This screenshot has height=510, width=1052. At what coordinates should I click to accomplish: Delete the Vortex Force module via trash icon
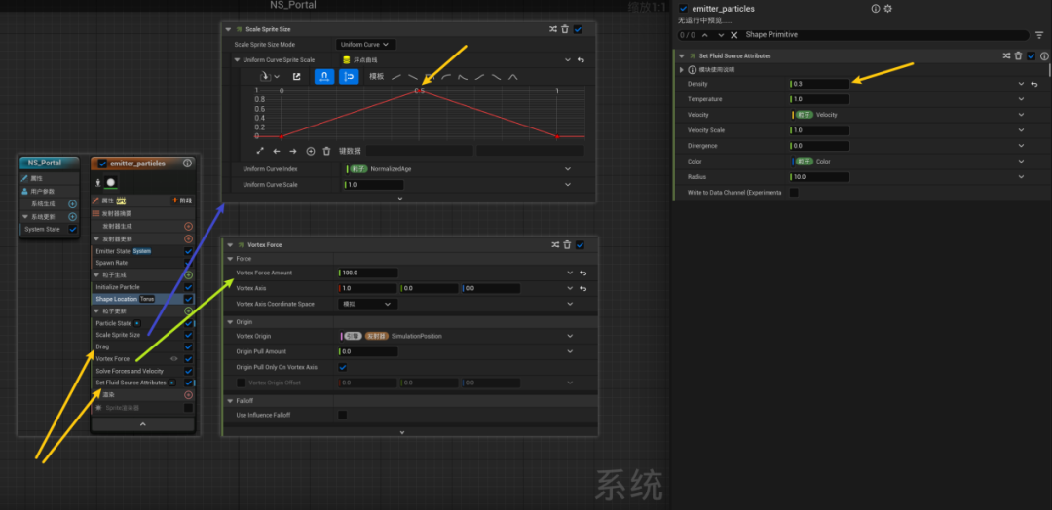(x=567, y=245)
